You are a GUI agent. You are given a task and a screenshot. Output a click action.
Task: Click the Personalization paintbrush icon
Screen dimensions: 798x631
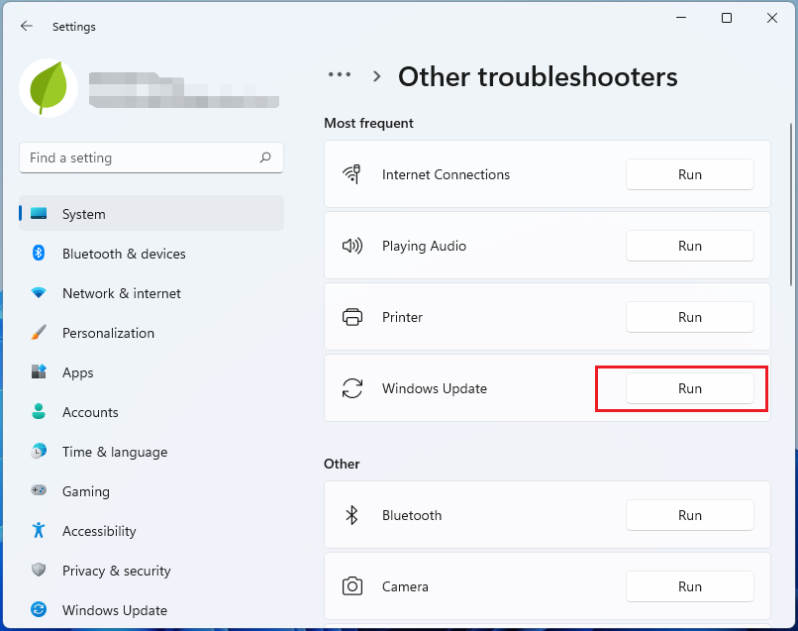click(x=39, y=333)
